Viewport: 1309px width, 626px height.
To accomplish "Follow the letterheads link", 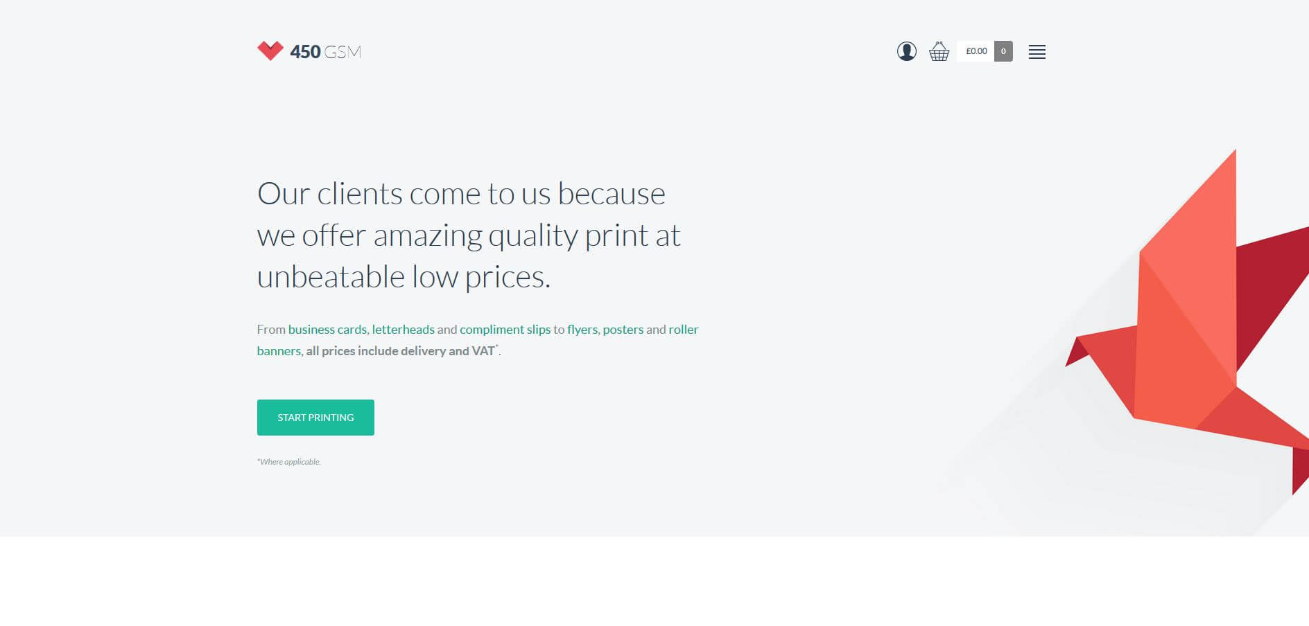I will [403, 330].
